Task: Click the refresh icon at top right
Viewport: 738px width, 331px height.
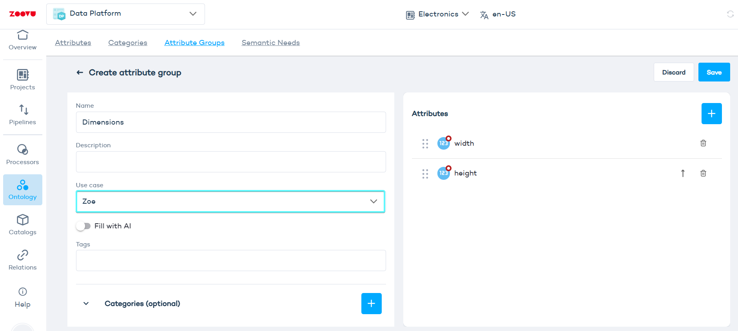Action: click(x=730, y=14)
